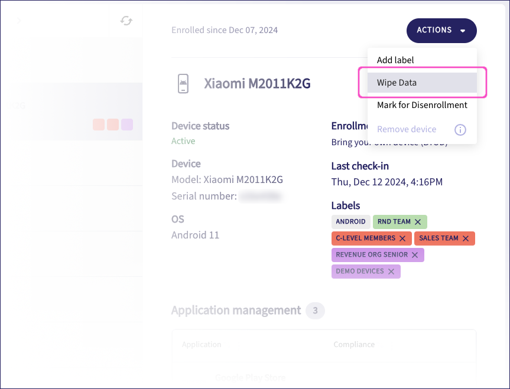Click the refresh sync icon

[x=126, y=21]
